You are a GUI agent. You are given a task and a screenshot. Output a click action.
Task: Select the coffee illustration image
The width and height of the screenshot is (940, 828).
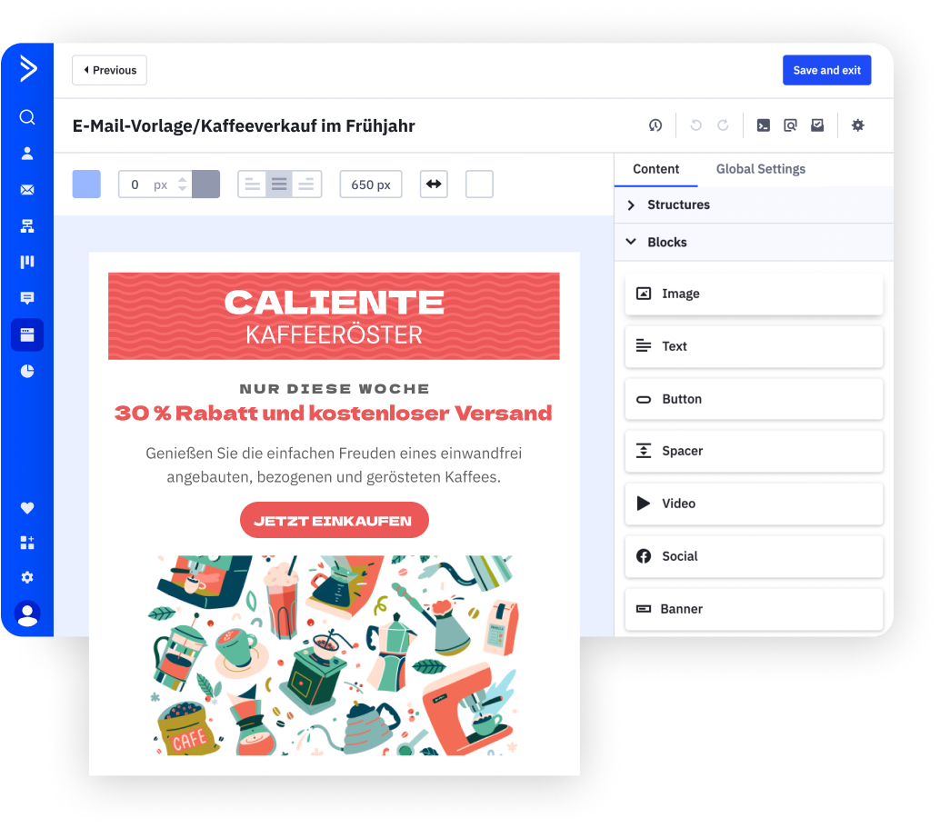(334, 654)
